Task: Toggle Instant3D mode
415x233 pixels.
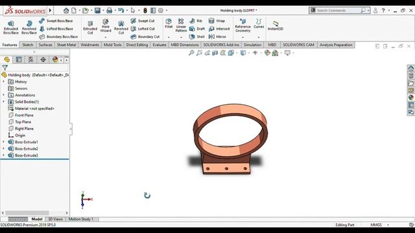Action: [x=275, y=25]
